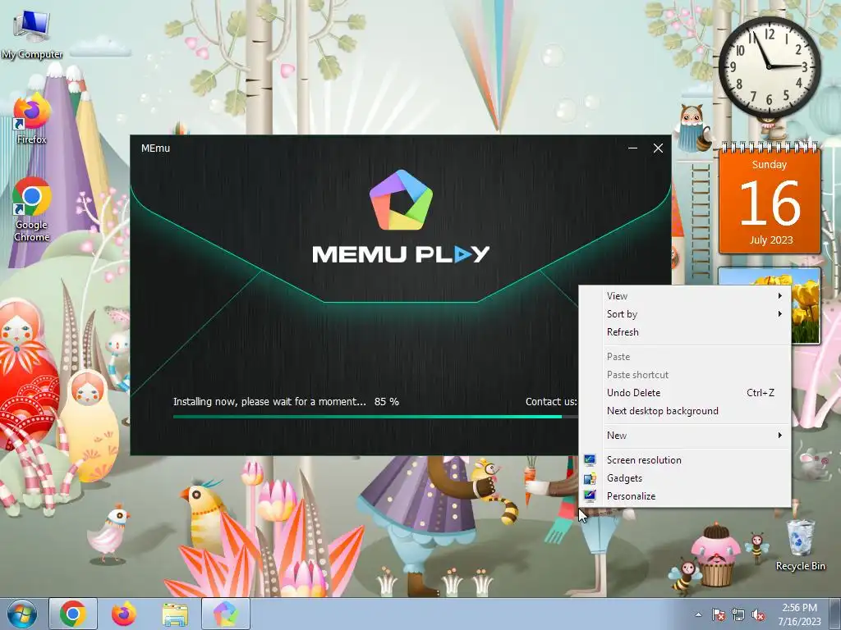The image size is (841, 630).
Task: Click the New submenu arrow
Action: pyautogui.click(x=780, y=436)
